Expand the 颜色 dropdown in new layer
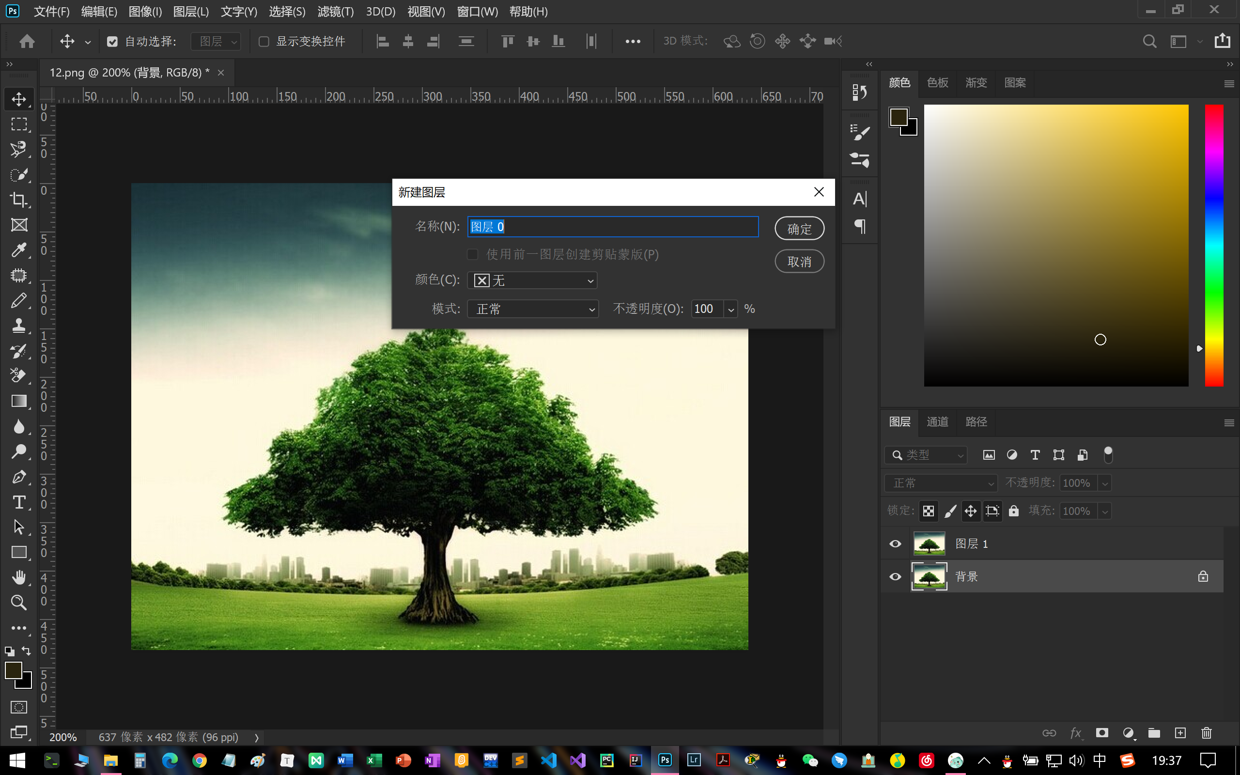The height and width of the screenshot is (775, 1240). tap(589, 280)
